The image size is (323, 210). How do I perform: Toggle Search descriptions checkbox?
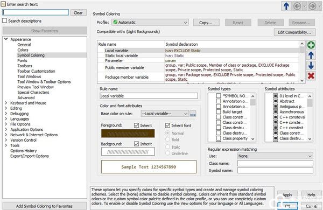click(x=4, y=20)
